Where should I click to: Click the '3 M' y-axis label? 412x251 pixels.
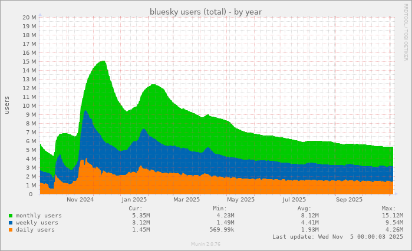(31, 167)
